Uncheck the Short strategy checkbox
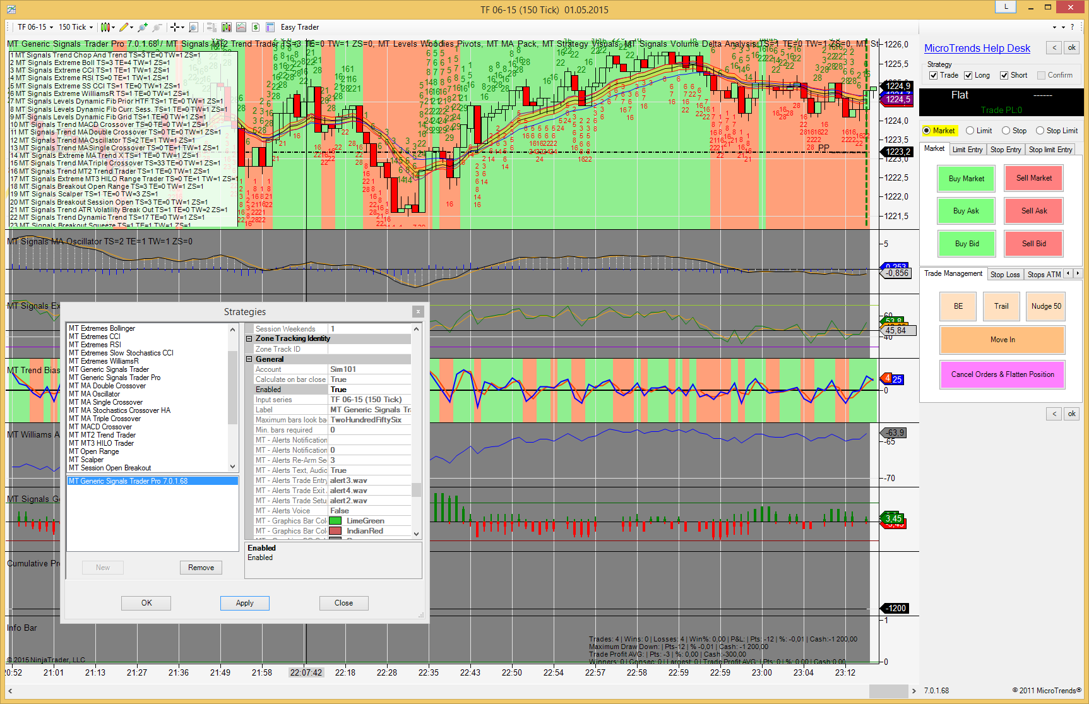 (x=1004, y=76)
